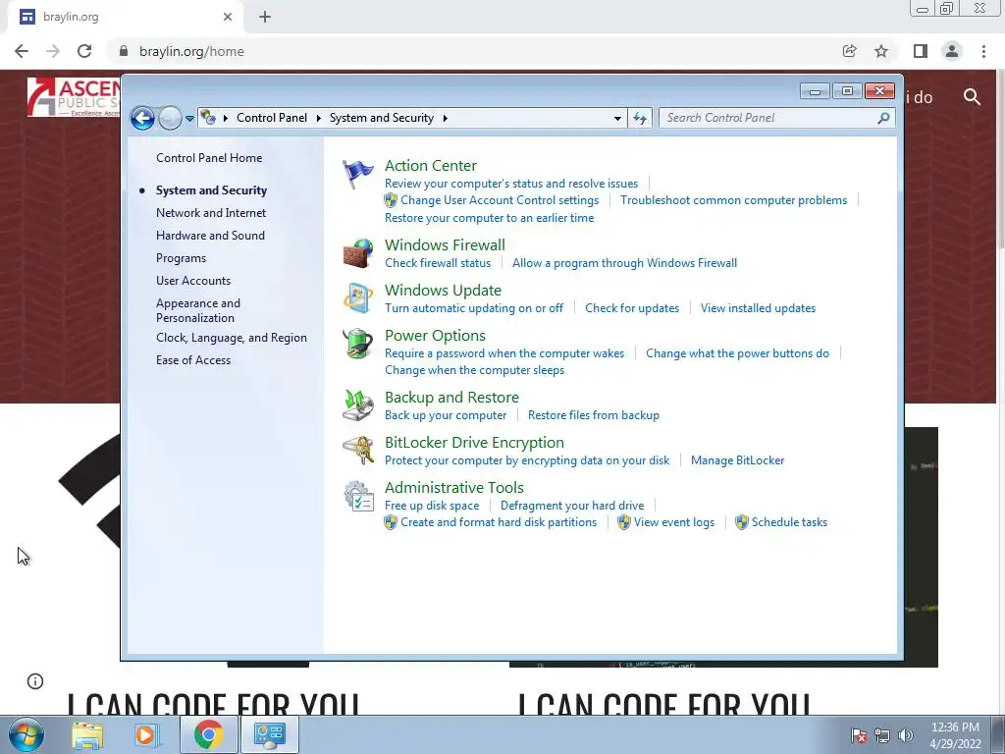1005x754 pixels.
Task: Click Schedule tasks link
Action: pyautogui.click(x=790, y=522)
